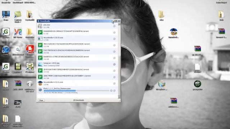The image size is (230, 129).
Task: Select the iPad Restore ipsw file name
Action: tap(57, 89)
